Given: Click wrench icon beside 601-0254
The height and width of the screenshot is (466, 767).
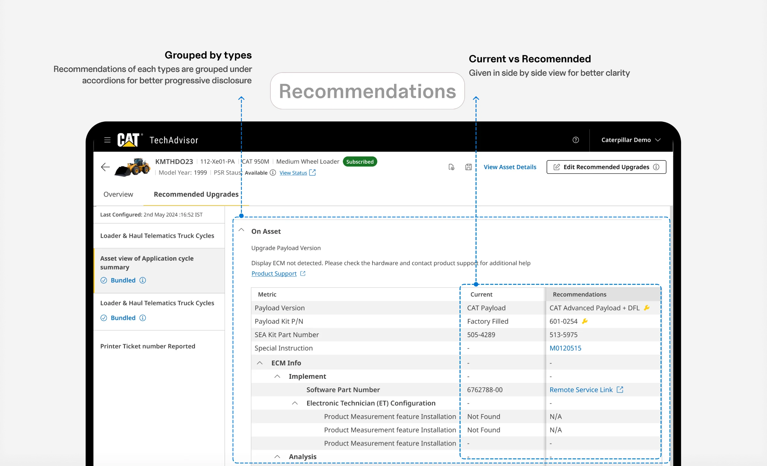Looking at the screenshot, I should click(x=585, y=321).
